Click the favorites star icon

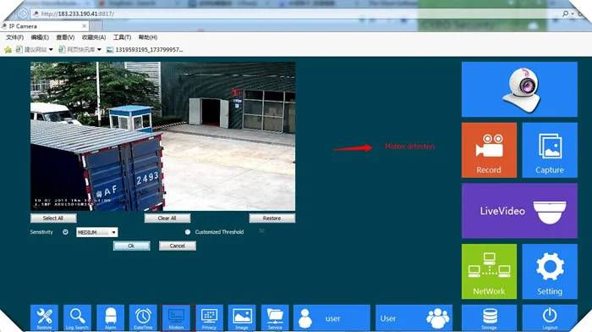click(8, 49)
